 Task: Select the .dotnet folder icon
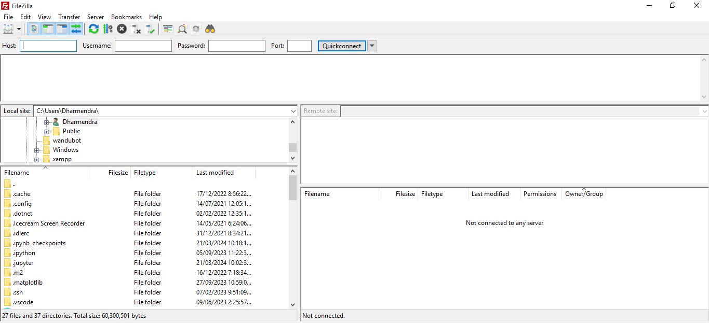[x=7, y=214]
